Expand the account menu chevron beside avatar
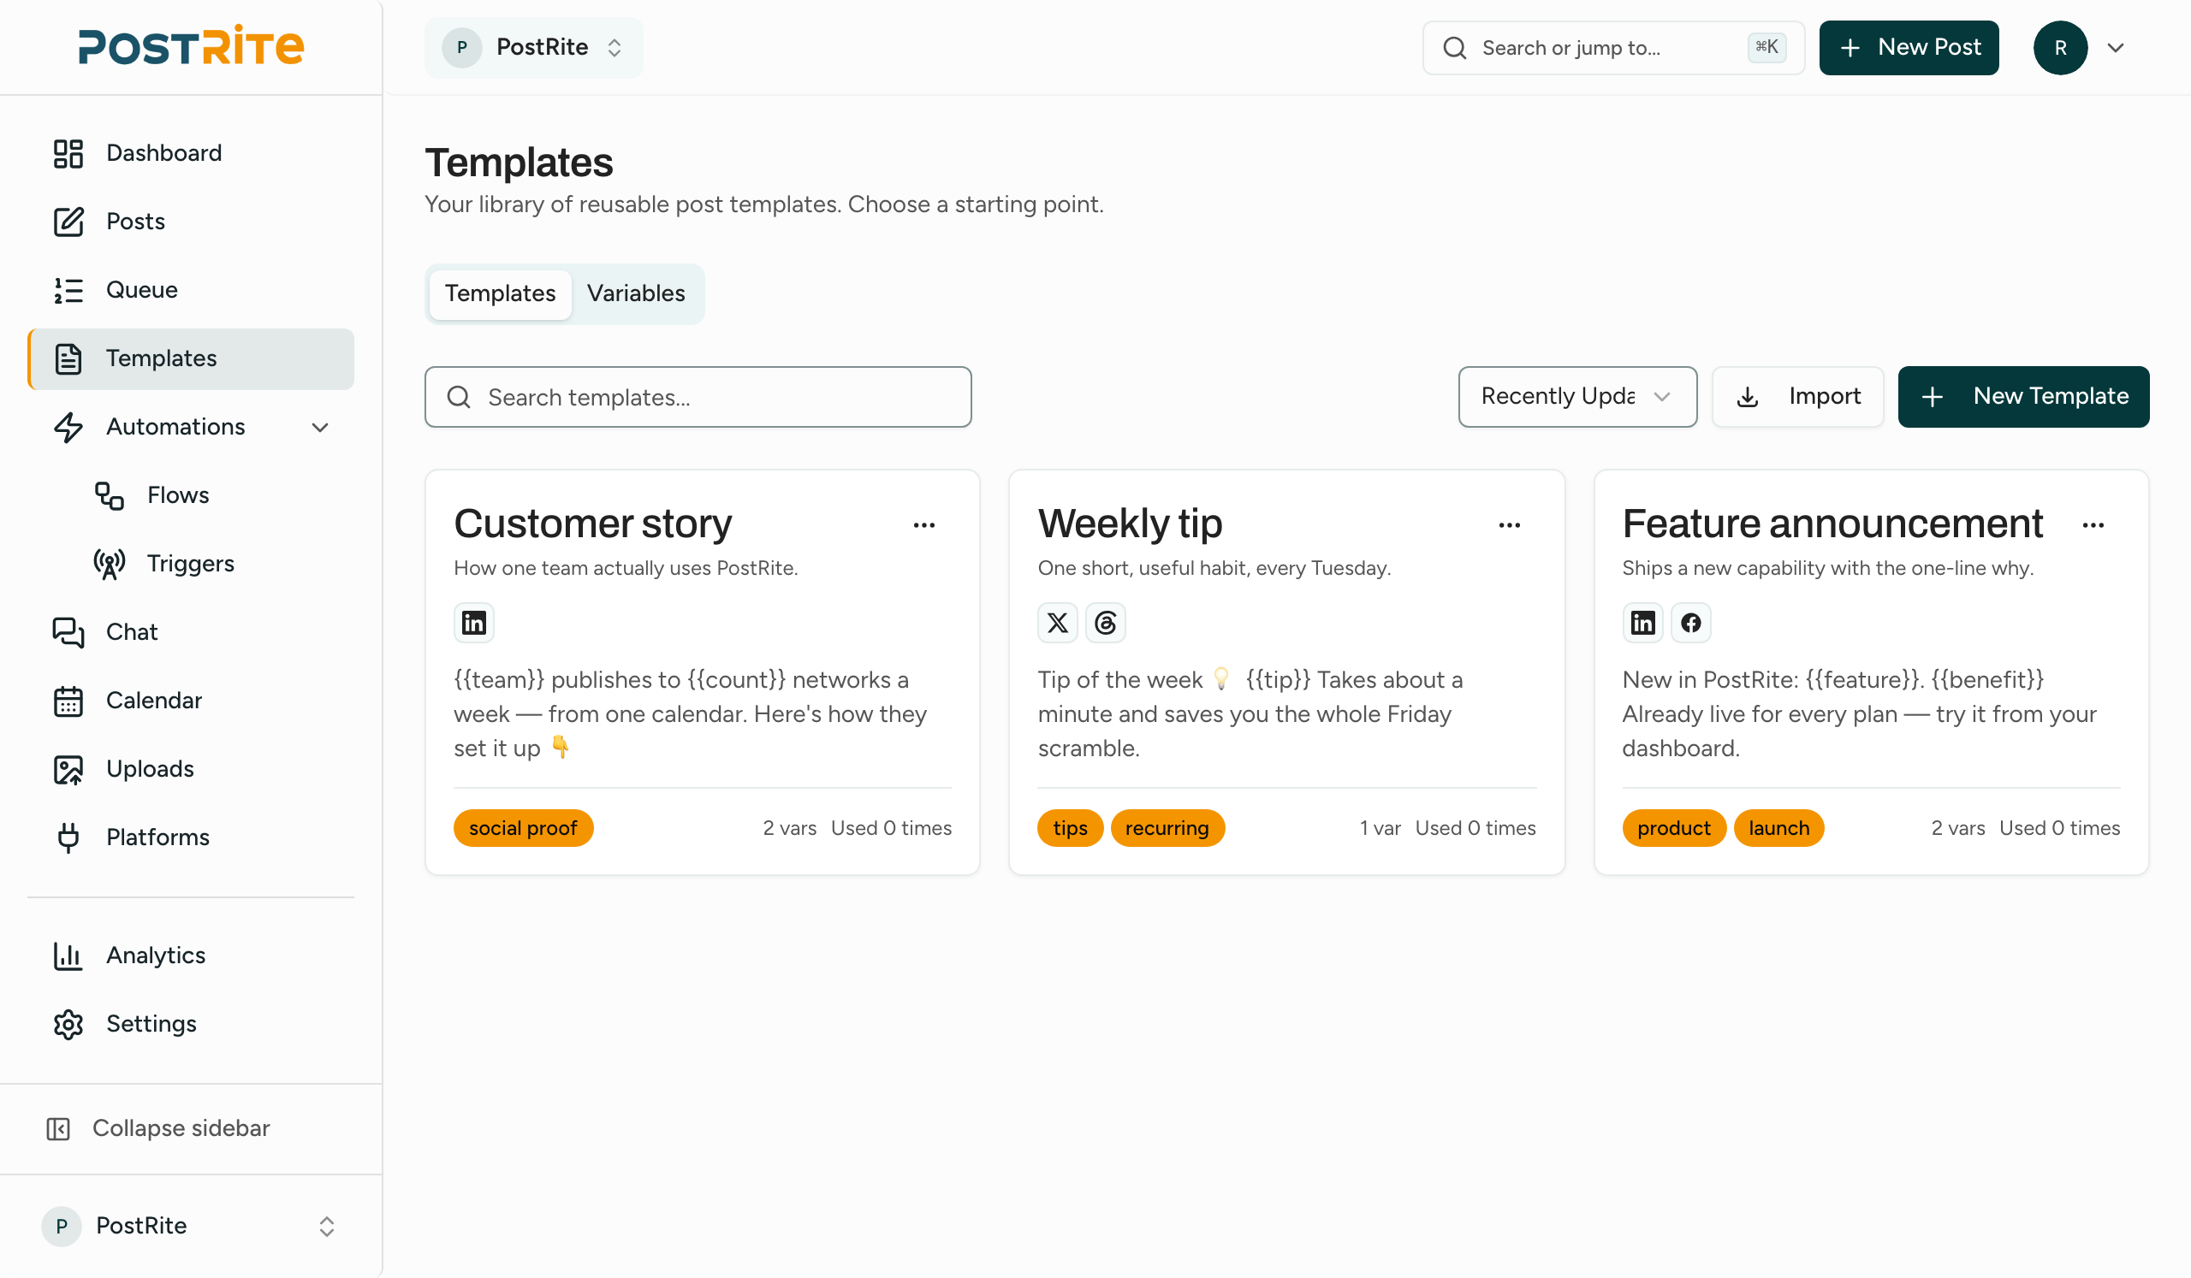This screenshot has height=1278, width=2191. 2117,48
